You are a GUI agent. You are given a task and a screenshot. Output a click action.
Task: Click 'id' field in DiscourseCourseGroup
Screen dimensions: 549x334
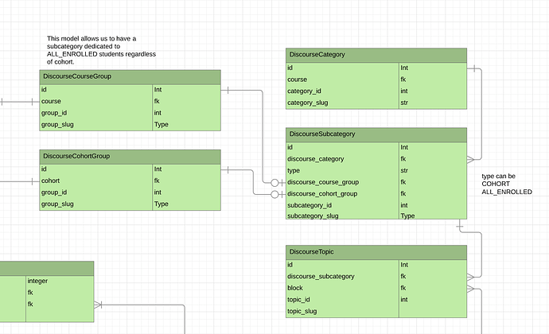point(44,90)
